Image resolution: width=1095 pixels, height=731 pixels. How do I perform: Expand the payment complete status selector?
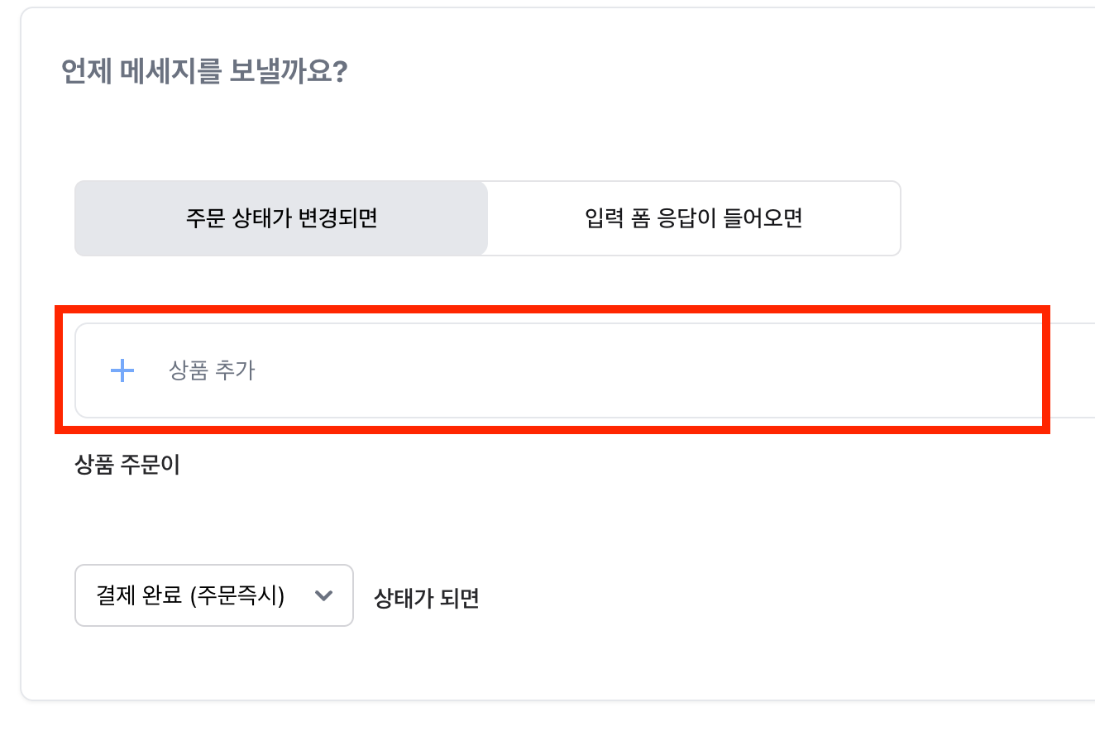point(213,595)
